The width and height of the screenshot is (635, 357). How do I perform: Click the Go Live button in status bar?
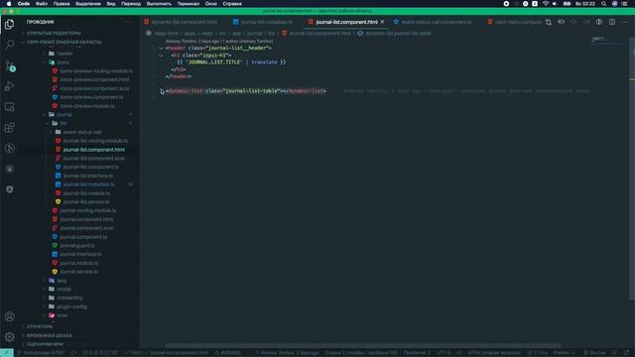click(594, 353)
